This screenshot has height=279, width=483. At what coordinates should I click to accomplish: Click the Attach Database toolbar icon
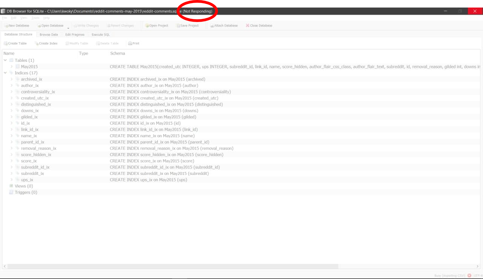(212, 26)
